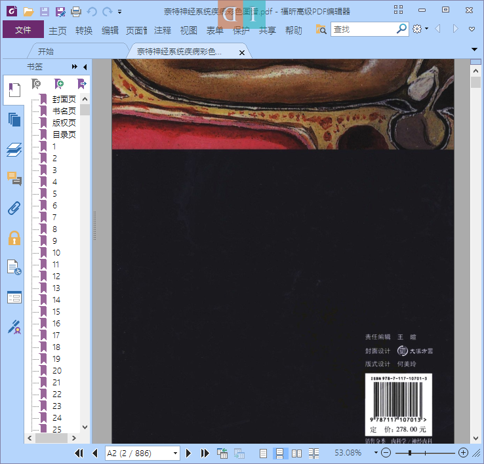
Task: Go to previous search result arrow
Action: [x=437, y=29]
